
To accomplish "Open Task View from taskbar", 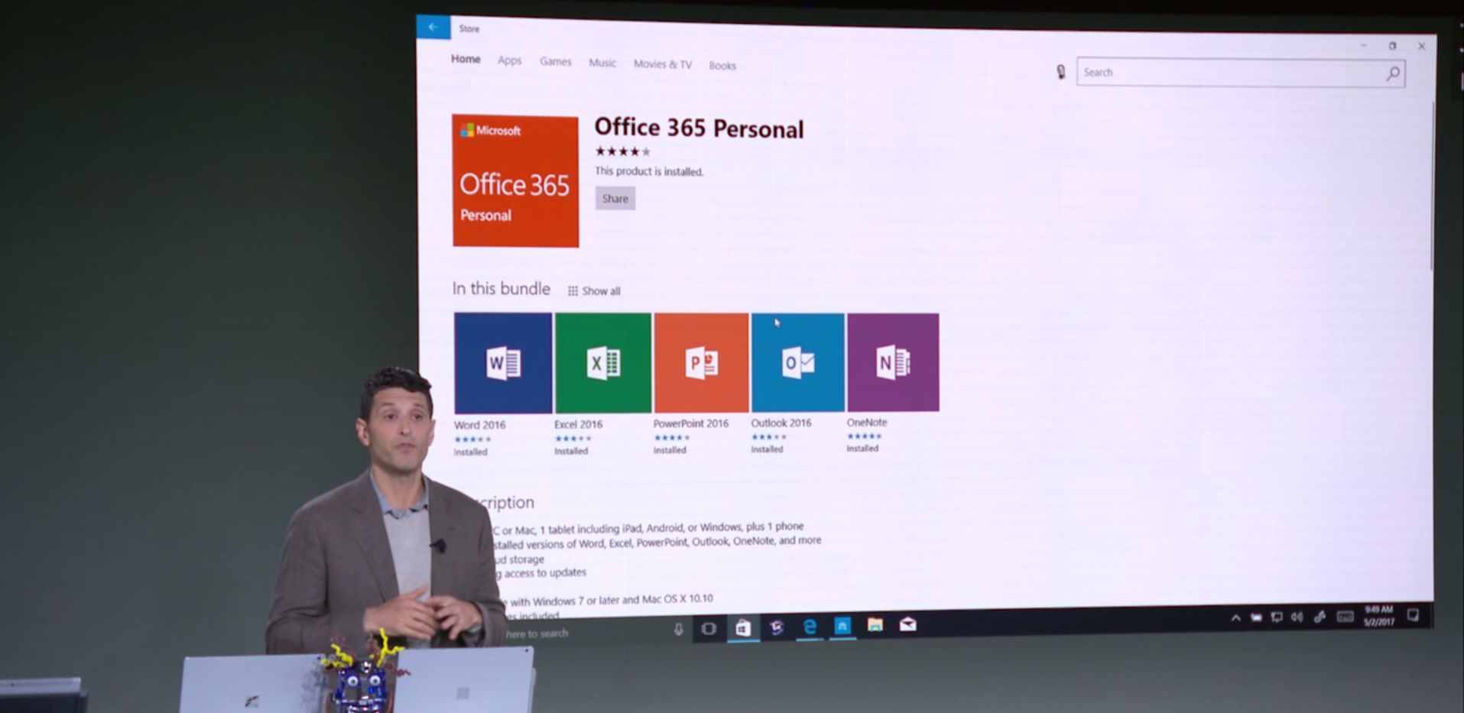I will (709, 629).
